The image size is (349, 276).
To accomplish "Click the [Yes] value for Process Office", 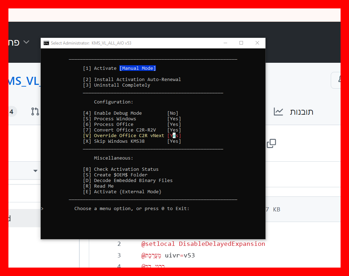I will [x=174, y=124].
